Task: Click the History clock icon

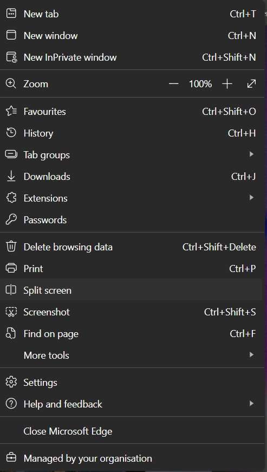Action: tap(11, 133)
